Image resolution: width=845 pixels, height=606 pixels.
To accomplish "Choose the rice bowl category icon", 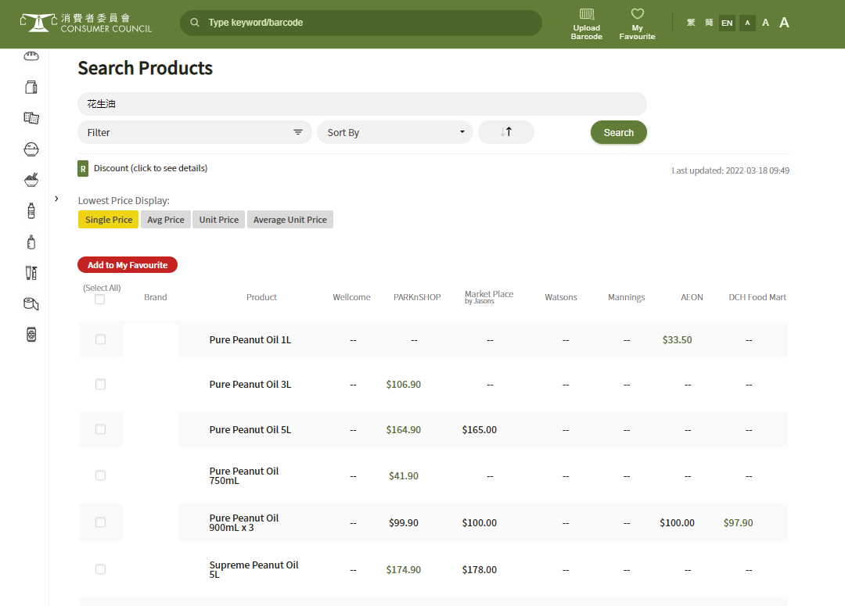I will (31, 149).
